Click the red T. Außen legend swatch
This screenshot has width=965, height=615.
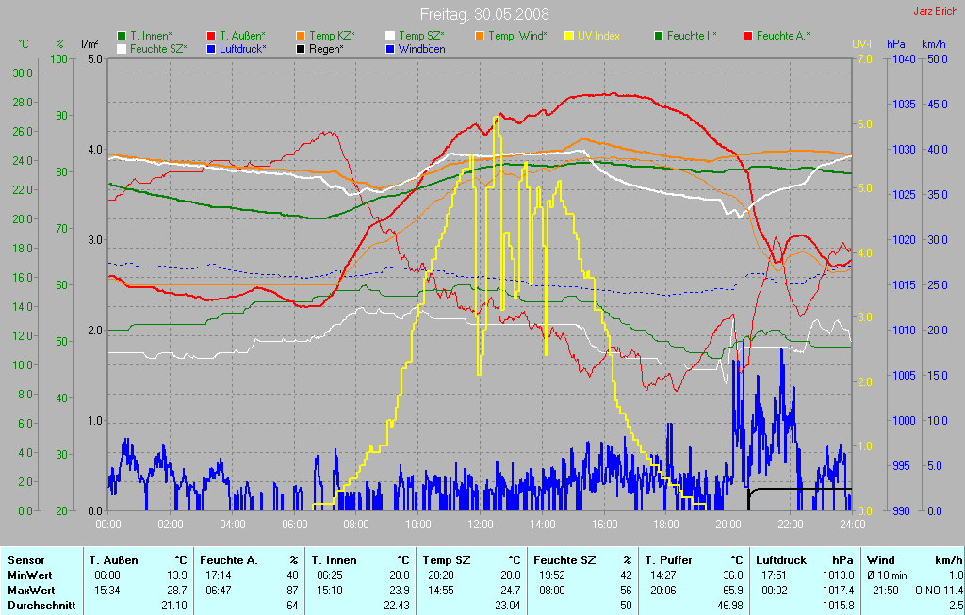[x=211, y=37]
